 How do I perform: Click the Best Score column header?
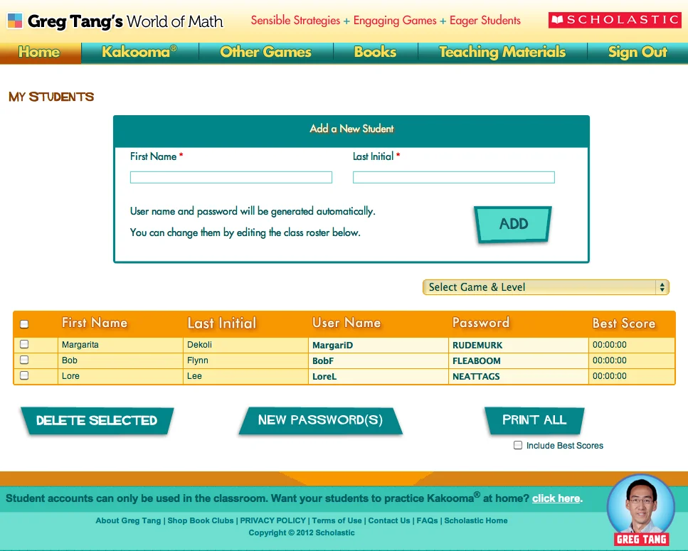[x=623, y=323]
